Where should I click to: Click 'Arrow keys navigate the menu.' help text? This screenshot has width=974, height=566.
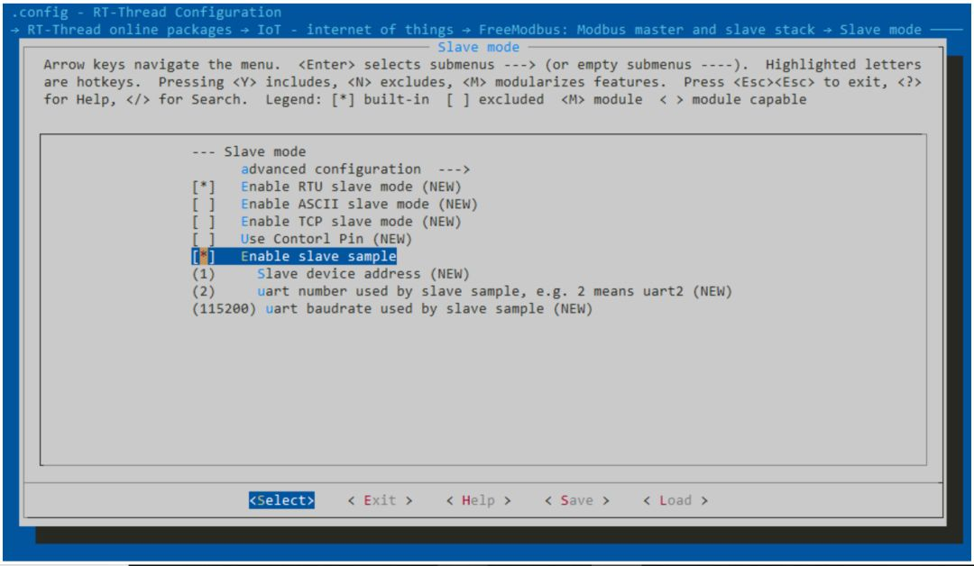point(161,65)
